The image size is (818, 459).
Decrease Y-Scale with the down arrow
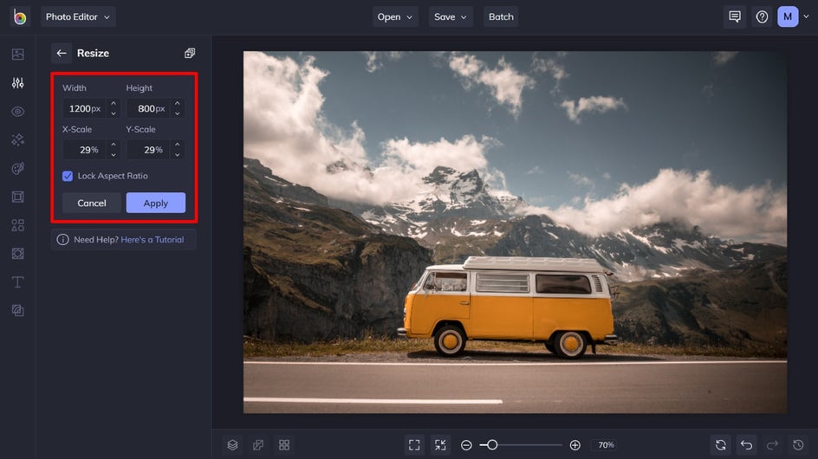[x=178, y=154]
